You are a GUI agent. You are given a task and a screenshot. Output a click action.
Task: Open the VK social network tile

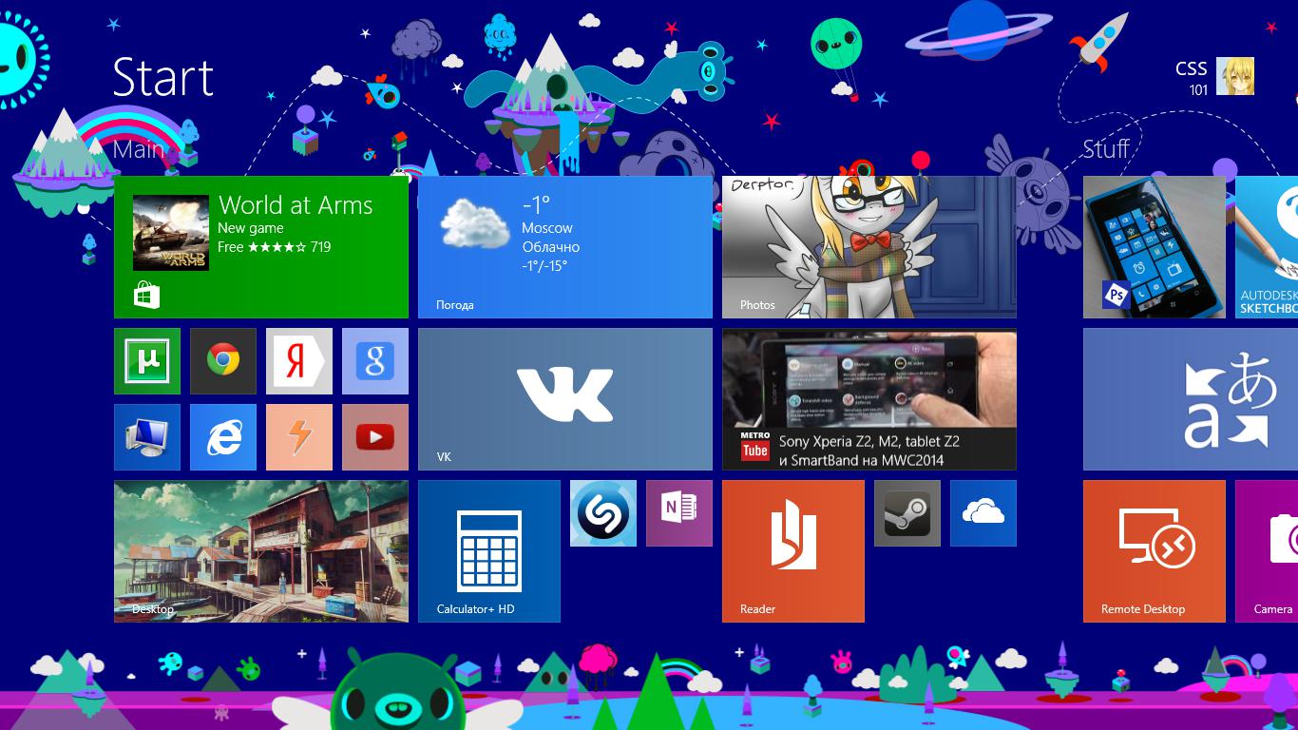tap(565, 399)
